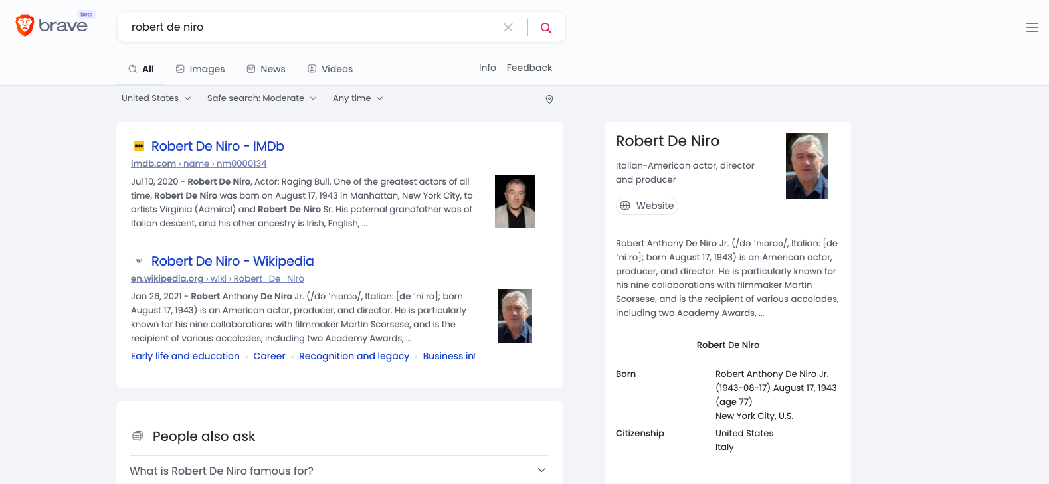Switch to the Videos tab

click(330, 69)
